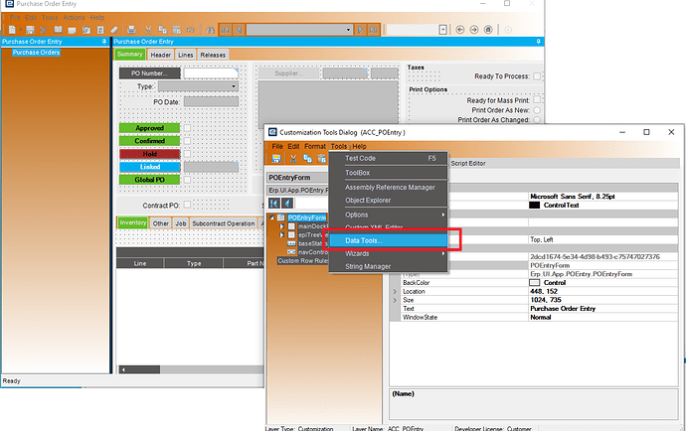Select Assembly Reference Manager menu item
Viewport: 686px width, 431px height.
pos(389,187)
